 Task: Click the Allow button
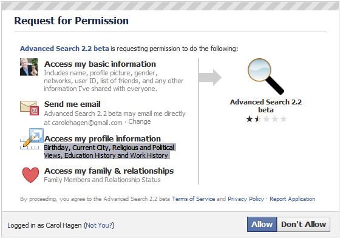pyautogui.click(x=262, y=225)
